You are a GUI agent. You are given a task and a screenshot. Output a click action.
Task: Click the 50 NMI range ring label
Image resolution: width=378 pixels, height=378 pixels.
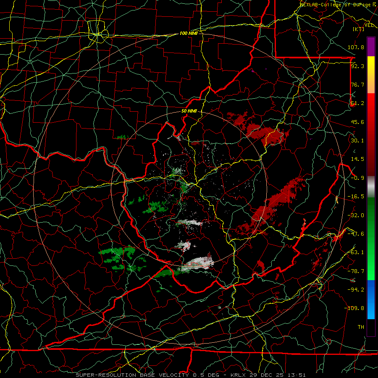189,111
